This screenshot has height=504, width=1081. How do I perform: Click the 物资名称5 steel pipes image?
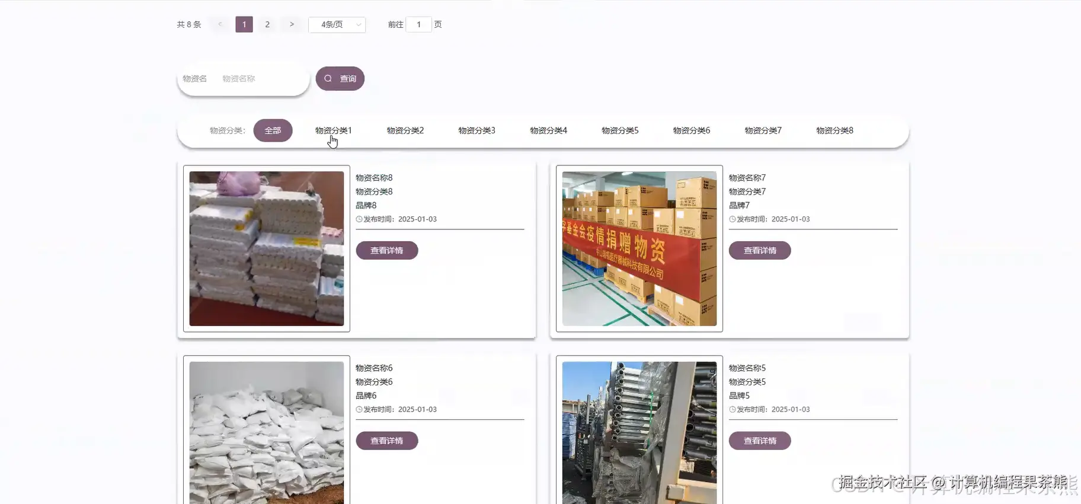(x=639, y=433)
